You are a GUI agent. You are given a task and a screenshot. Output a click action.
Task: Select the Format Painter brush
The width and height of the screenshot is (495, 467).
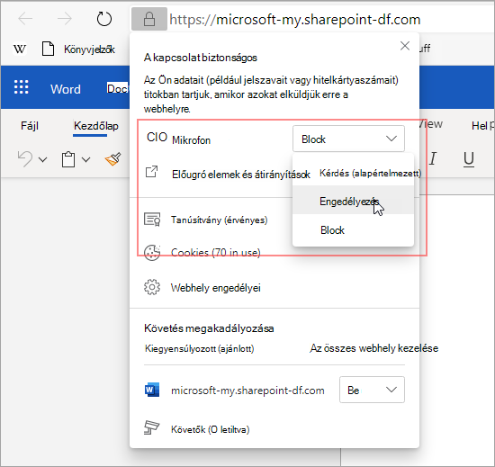[x=113, y=158]
